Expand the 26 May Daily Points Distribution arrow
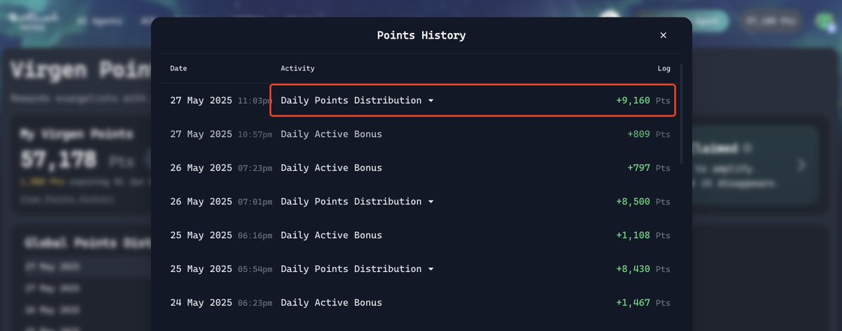The width and height of the screenshot is (842, 331). coord(430,202)
